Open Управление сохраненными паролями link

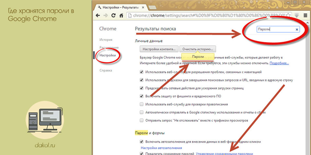tap(224, 154)
